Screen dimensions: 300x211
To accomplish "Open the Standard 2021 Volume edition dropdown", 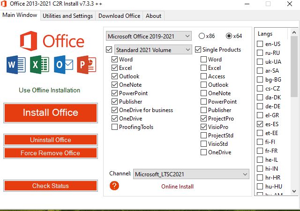I will (x=153, y=50).
